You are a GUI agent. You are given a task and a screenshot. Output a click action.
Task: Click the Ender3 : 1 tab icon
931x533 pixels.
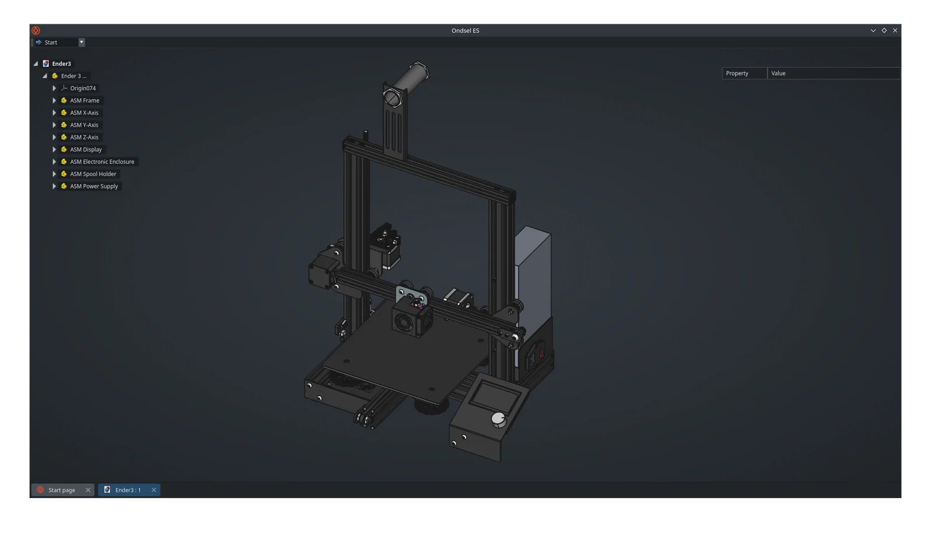click(x=107, y=490)
